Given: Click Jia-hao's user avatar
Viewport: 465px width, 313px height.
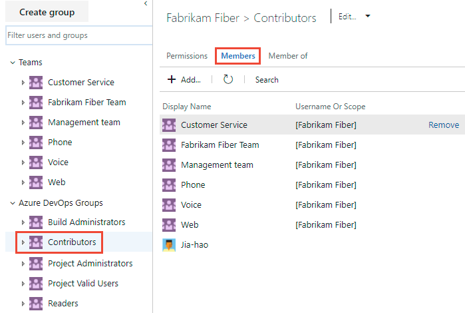Looking at the screenshot, I should tap(169, 244).
